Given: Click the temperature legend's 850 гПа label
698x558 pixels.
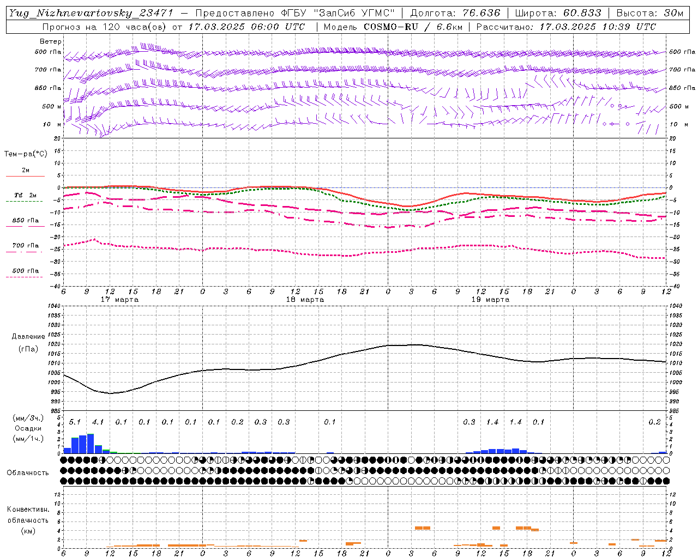Looking at the screenshot, I should [x=26, y=221].
